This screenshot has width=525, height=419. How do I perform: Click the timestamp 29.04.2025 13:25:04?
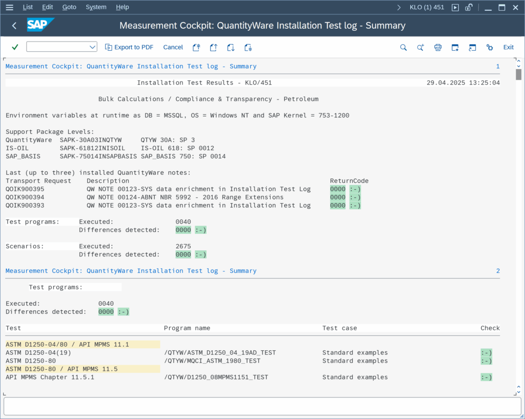click(463, 83)
